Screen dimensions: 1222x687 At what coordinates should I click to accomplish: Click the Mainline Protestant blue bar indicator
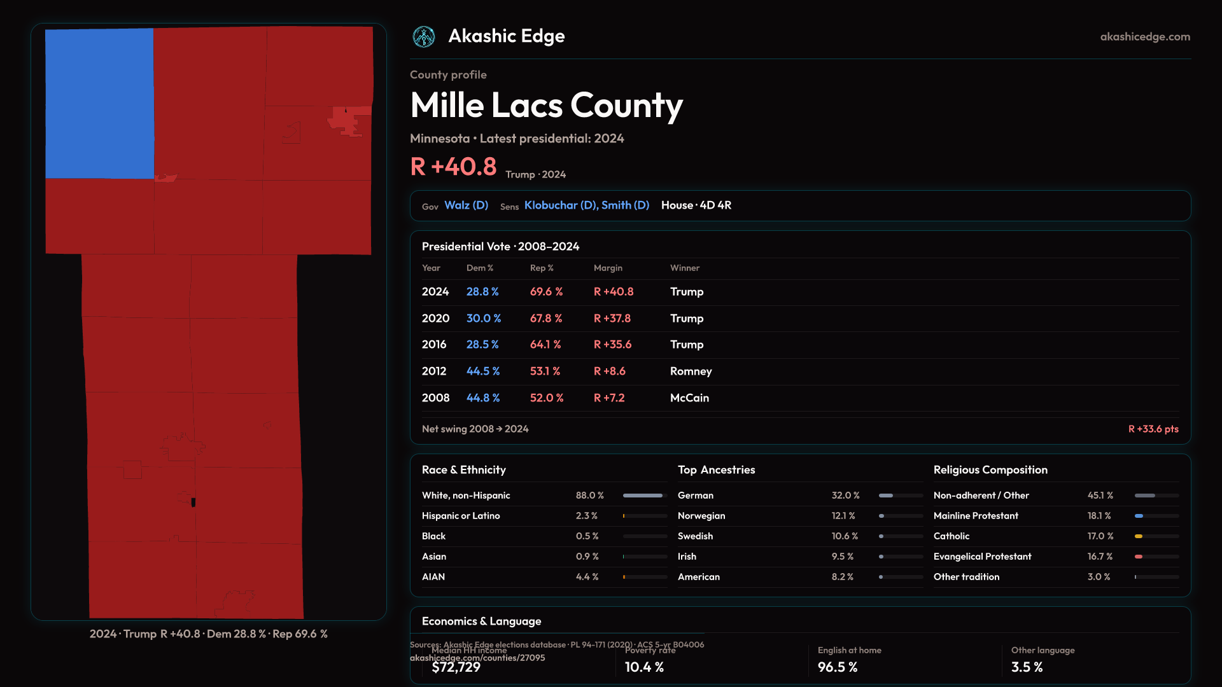click(1139, 516)
